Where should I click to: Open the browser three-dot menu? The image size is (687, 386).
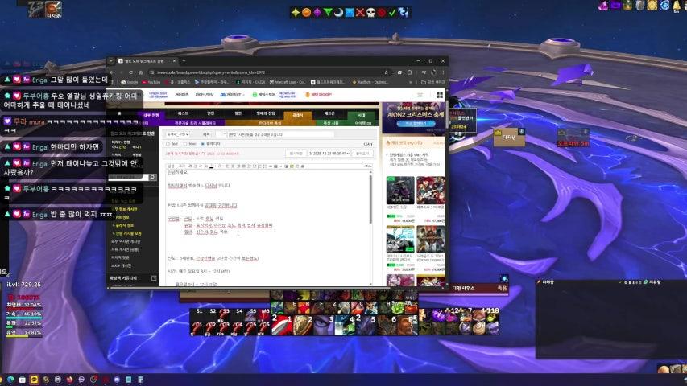pos(443,72)
